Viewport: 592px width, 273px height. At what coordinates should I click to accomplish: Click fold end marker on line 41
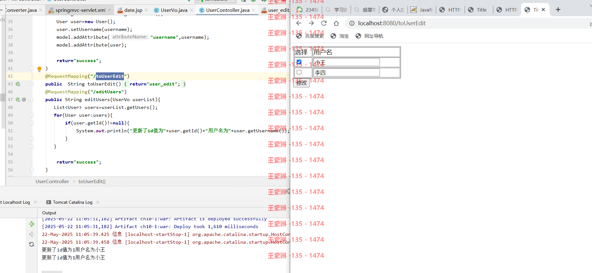32,68
